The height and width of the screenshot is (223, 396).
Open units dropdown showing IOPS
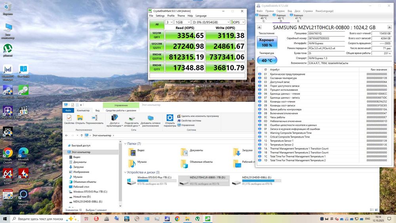[x=238, y=22]
